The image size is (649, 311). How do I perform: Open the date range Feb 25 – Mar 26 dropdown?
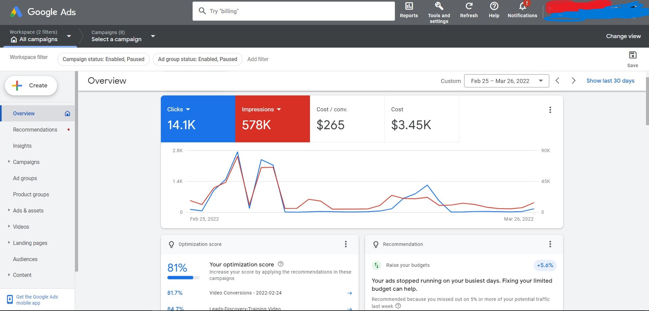[506, 81]
